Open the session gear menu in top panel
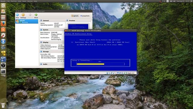193x109 pixels. (x=191, y=1)
